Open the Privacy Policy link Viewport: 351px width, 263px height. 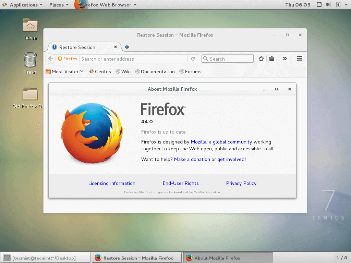click(x=241, y=184)
